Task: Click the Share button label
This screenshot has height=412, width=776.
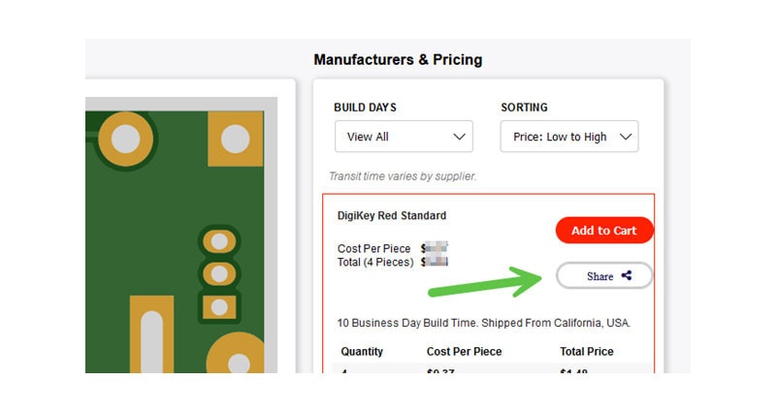Action: [x=599, y=276]
